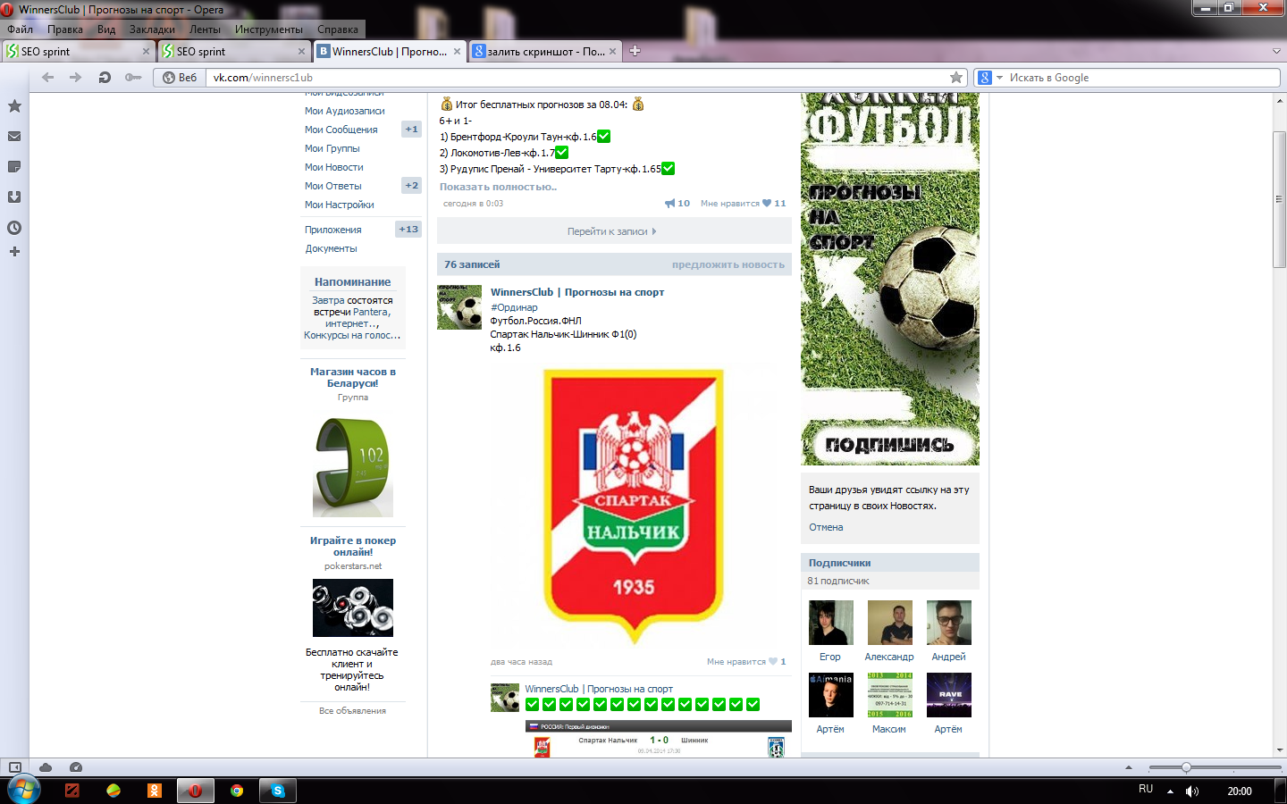This screenshot has width=1287, height=804.
Task: Open the Mail panel in Opera sidebar
Action: coord(14,137)
